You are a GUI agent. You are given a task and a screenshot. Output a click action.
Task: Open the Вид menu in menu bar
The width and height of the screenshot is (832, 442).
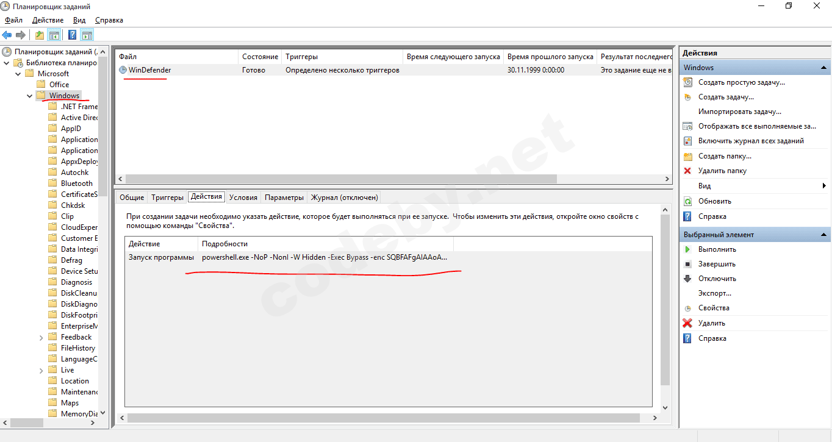tap(79, 20)
